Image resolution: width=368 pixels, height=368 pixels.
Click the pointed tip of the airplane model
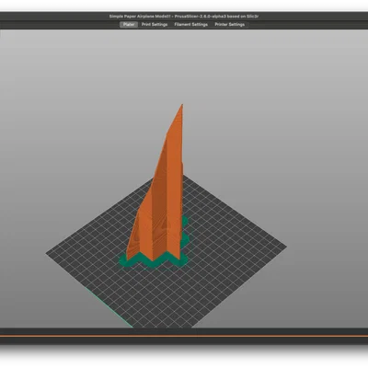[x=182, y=106]
